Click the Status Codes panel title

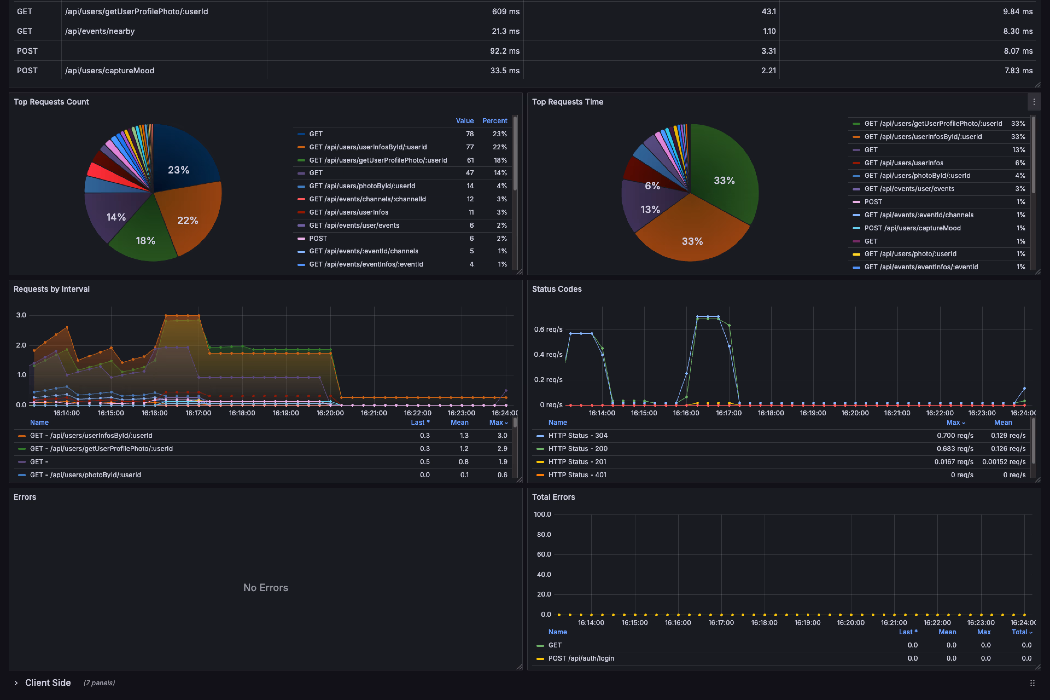(x=556, y=289)
